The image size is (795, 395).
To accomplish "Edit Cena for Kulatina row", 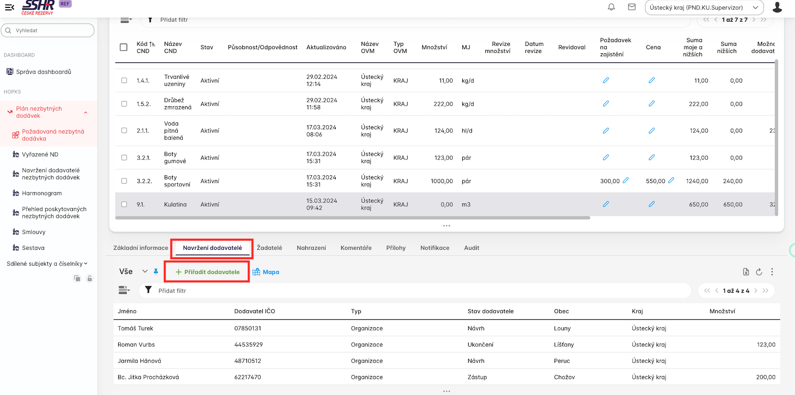I will 652,204.
